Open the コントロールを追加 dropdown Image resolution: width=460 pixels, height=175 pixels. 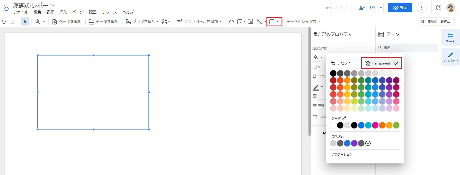click(199, 22)
